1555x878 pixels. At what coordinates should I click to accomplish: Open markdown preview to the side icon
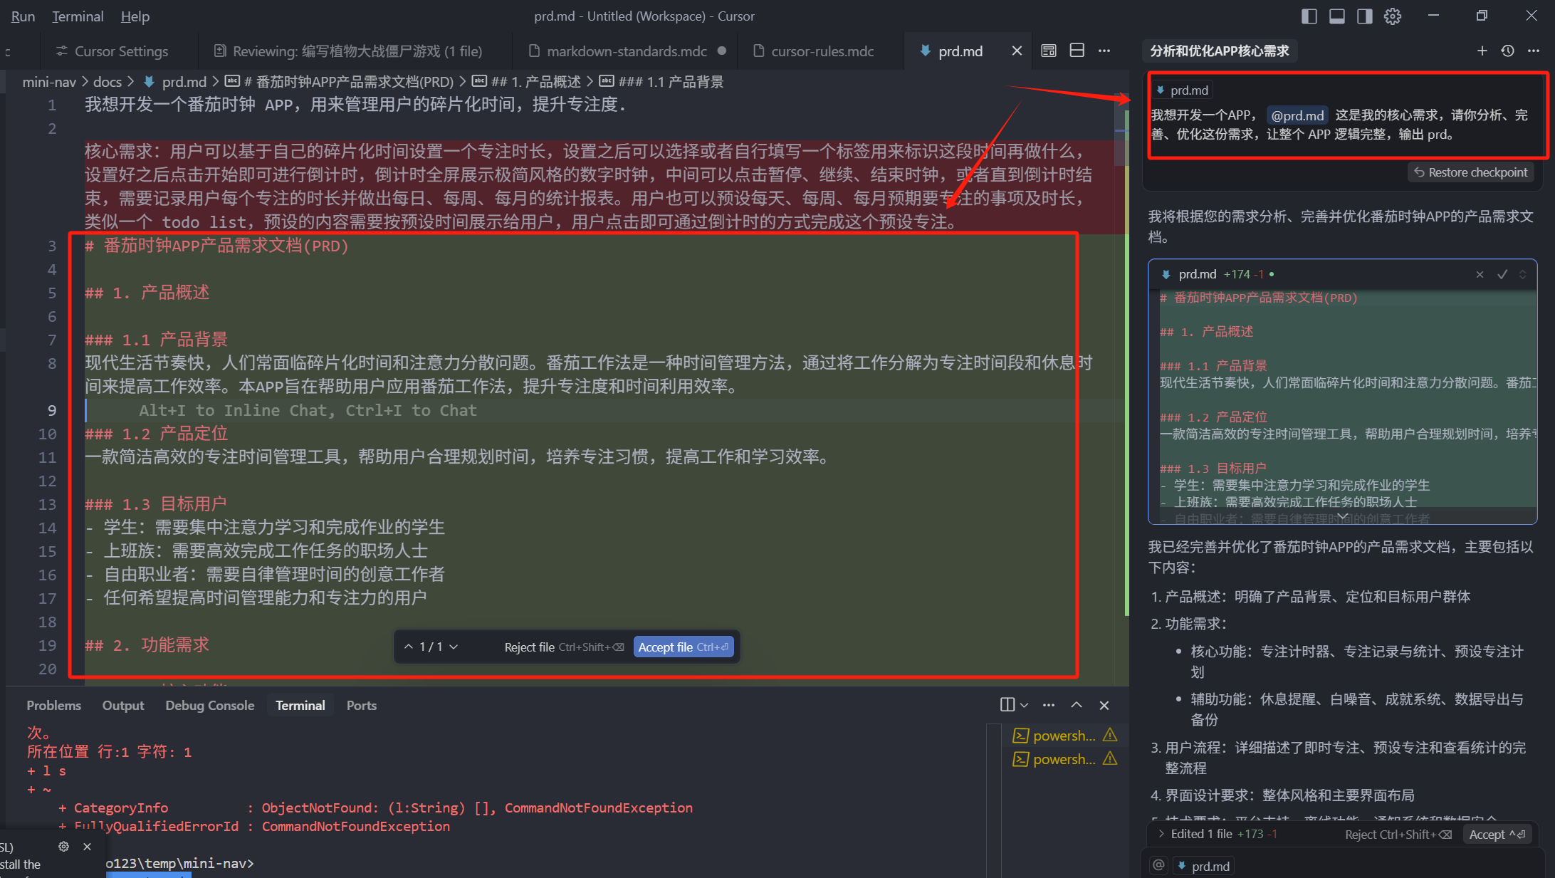(1049, 51)
